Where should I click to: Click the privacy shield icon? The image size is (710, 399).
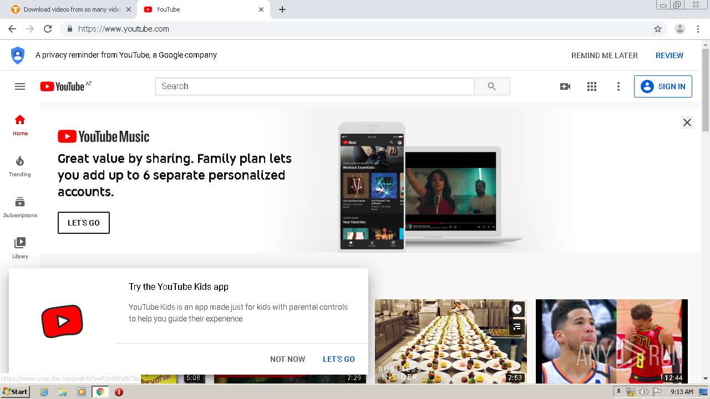pyautogui.click(x=18, y=55)
